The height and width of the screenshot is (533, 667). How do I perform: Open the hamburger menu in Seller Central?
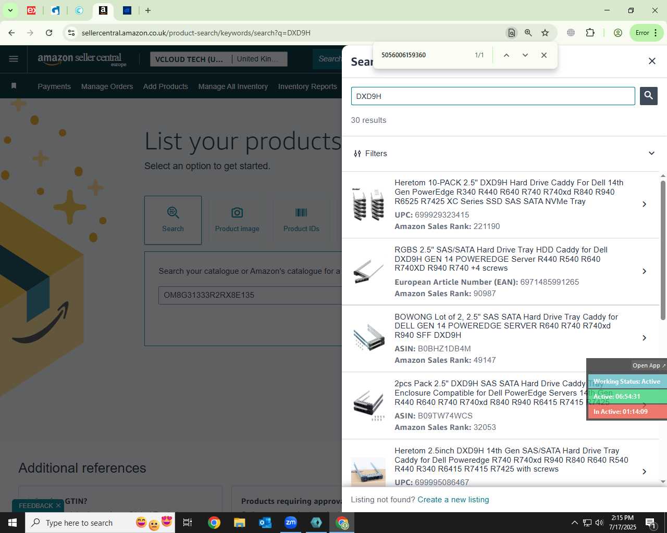(x=14, y=59)
